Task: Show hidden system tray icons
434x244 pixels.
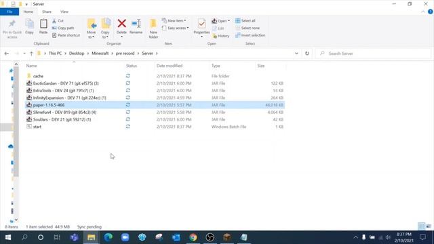Action: pyautogui.click(x=355, y=237)
